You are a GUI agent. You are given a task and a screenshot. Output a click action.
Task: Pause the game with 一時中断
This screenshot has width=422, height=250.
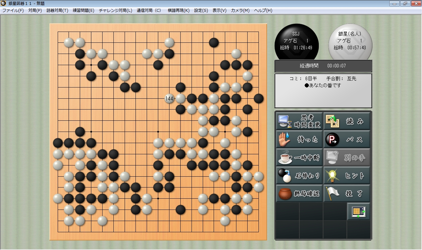pyautogui.click(x=299, y=158)
